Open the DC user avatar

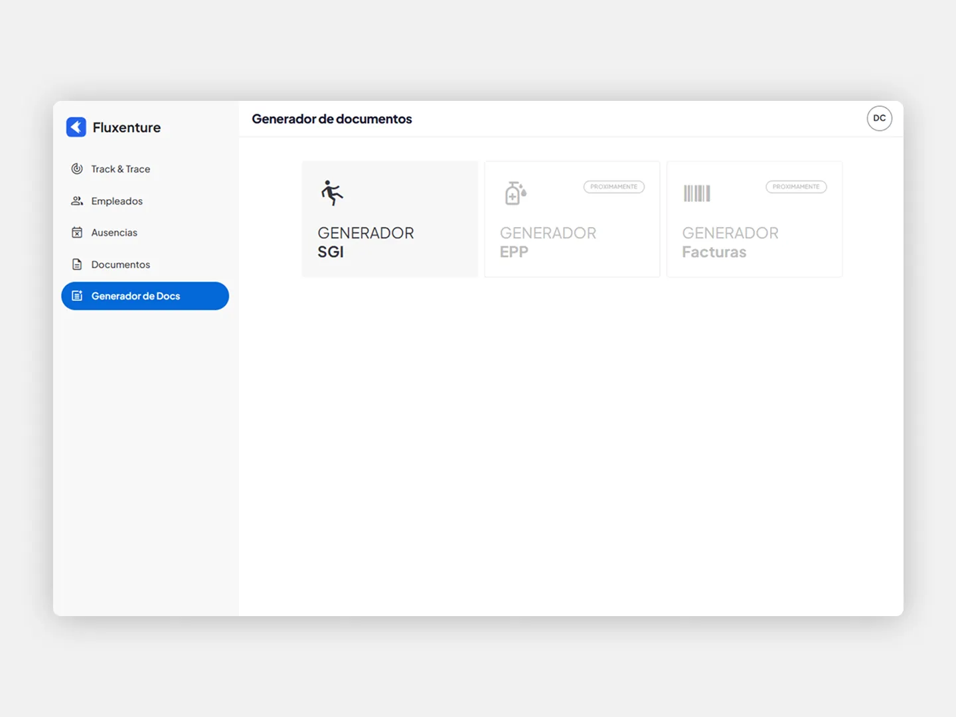pyautogui.click(x=879, y=118)
